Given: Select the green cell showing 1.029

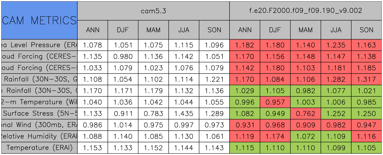Looking at the screenshot, I should pyautogui.click(x=245, y=91).
